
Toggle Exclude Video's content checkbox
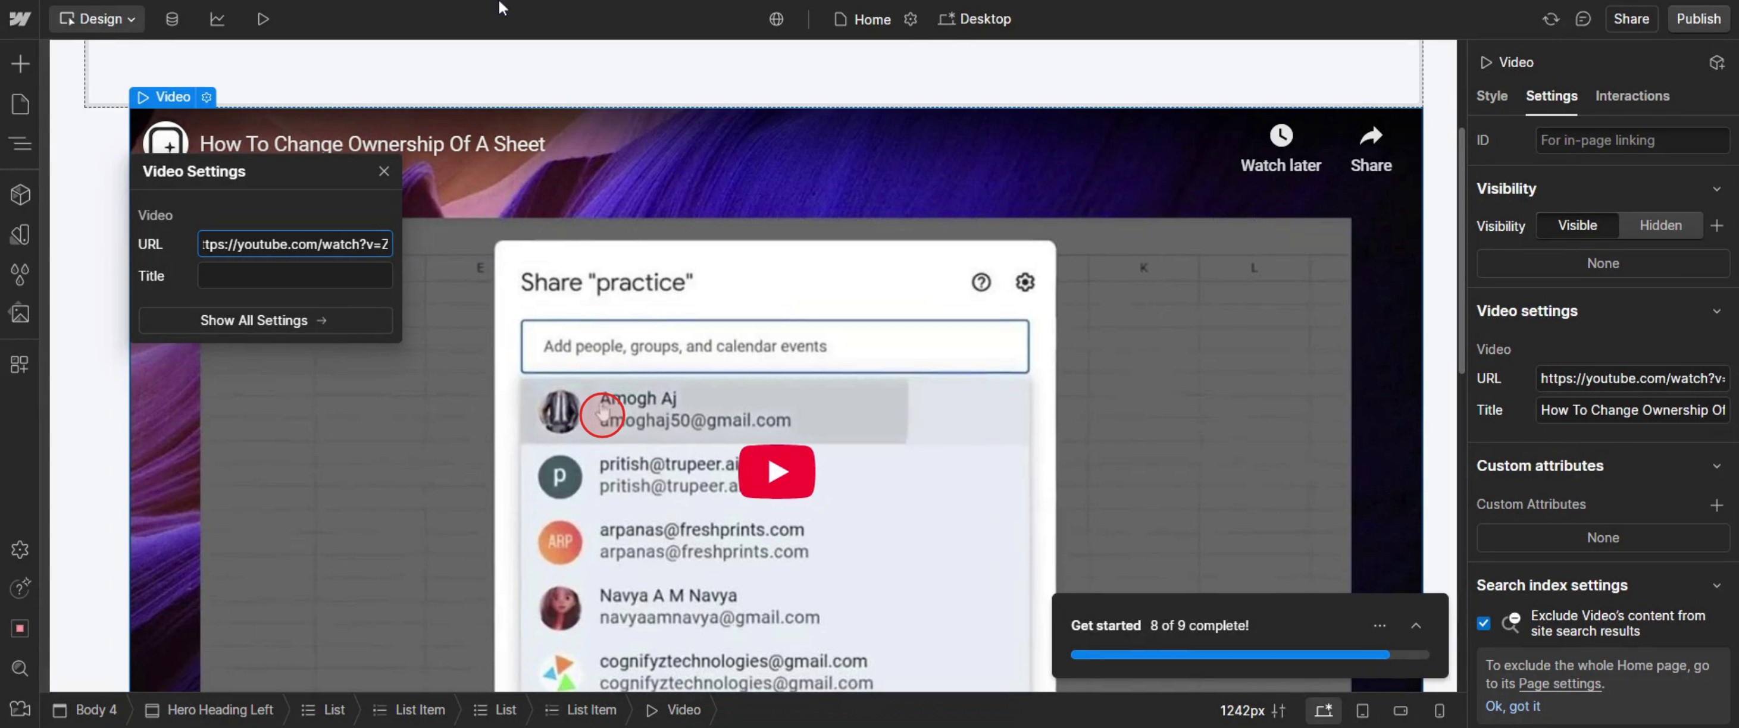(1483, 623)
